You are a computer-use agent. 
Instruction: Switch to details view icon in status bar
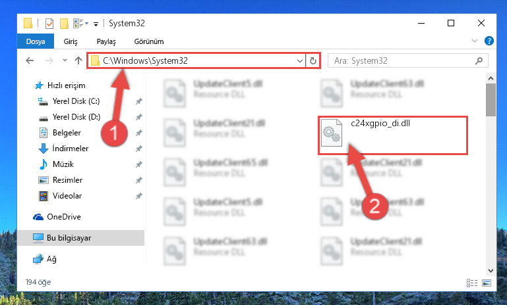(472, 283)
